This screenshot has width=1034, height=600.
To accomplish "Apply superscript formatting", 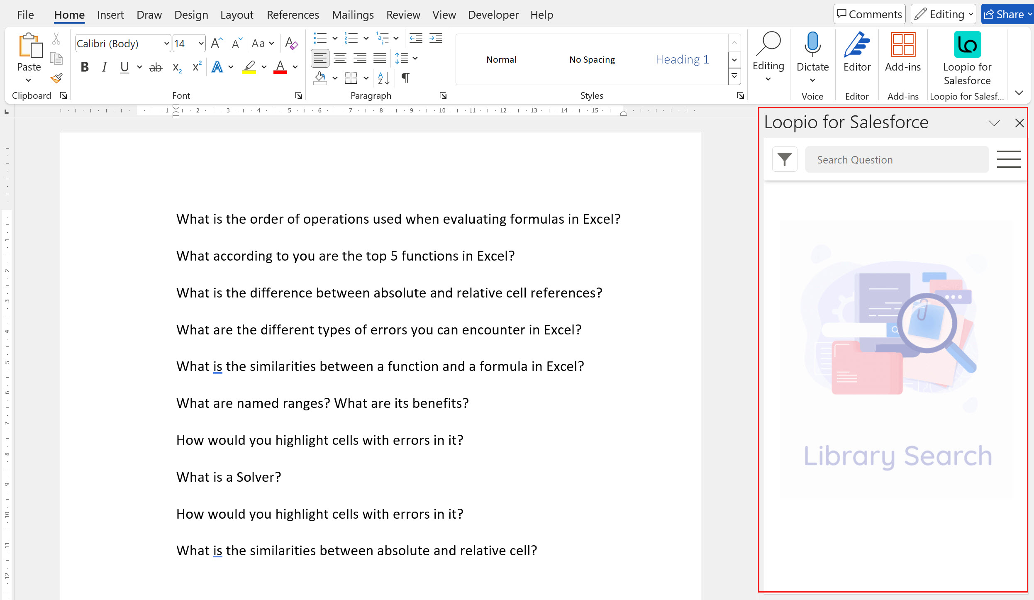I will click(197, 66).
